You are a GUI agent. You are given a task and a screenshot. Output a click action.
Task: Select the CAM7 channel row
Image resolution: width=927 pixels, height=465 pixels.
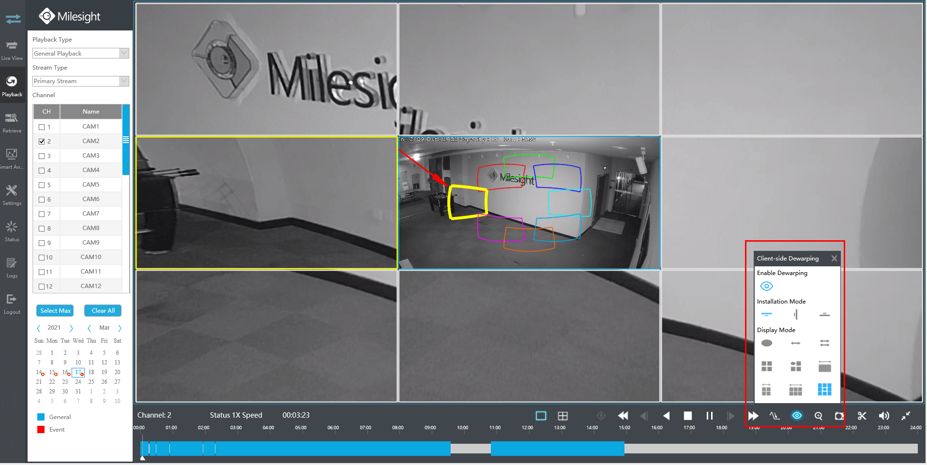point(77,214)
